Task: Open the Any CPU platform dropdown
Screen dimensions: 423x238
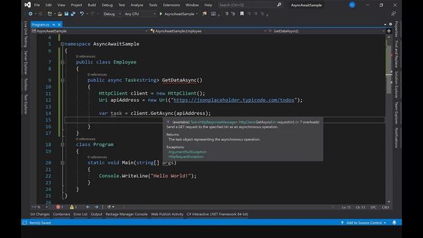Action: pyautogui.click(x=140, y=14)
